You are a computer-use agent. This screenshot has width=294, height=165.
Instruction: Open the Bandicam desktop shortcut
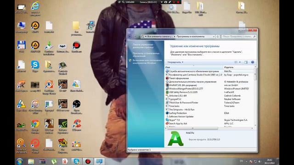pyautogui.click(x=76, y=47)
